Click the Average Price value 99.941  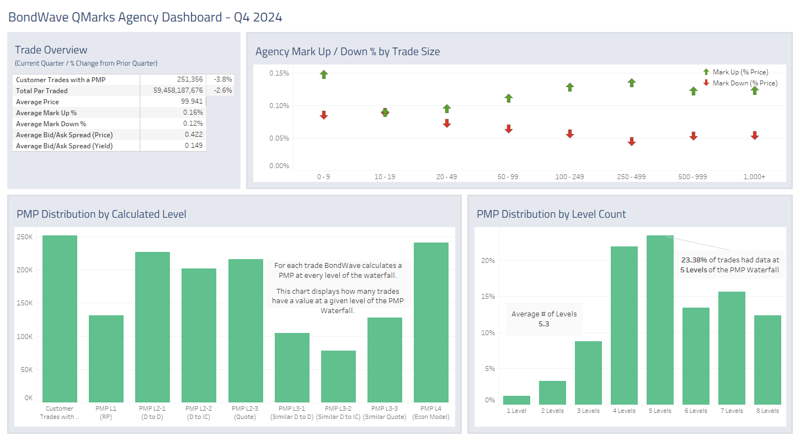pos(191,102)
